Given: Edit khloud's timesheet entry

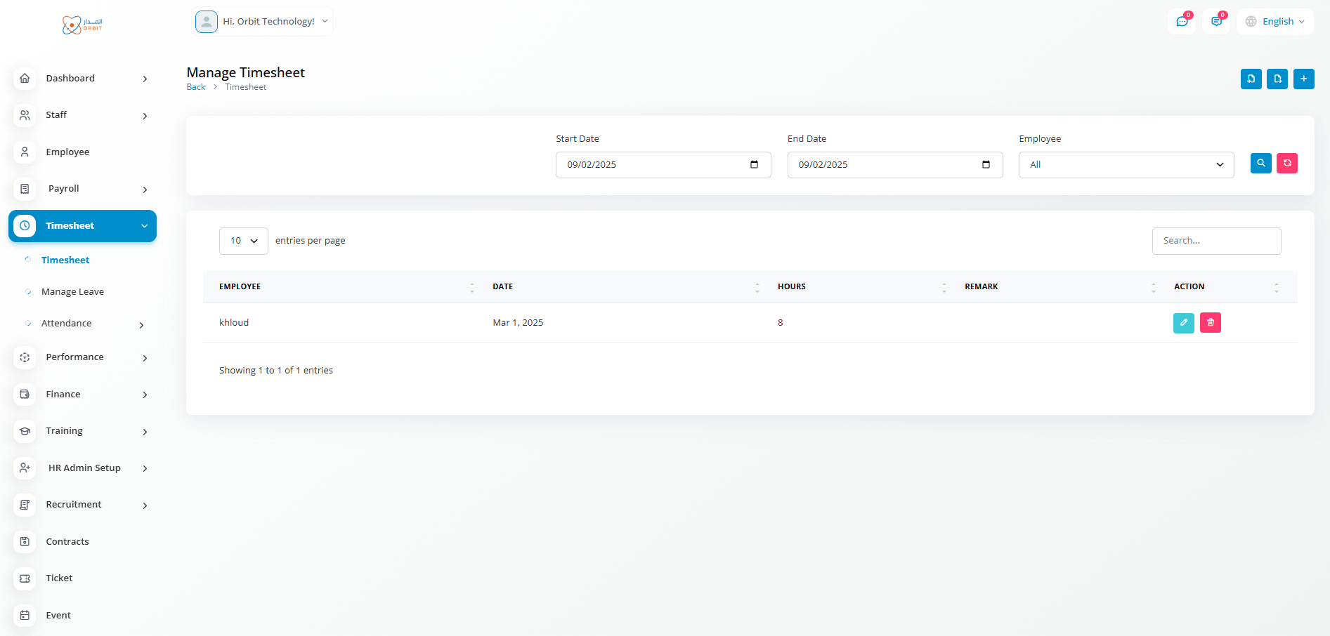Looking at the screenshot, I should 1183,323.
